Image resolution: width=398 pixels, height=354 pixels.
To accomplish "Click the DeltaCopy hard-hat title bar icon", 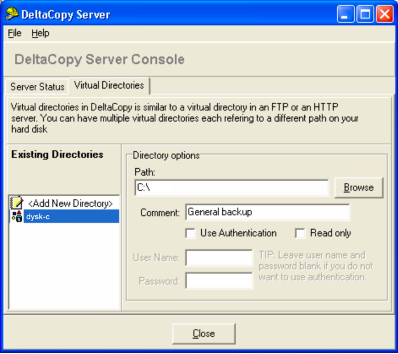I will pos(12,14).
